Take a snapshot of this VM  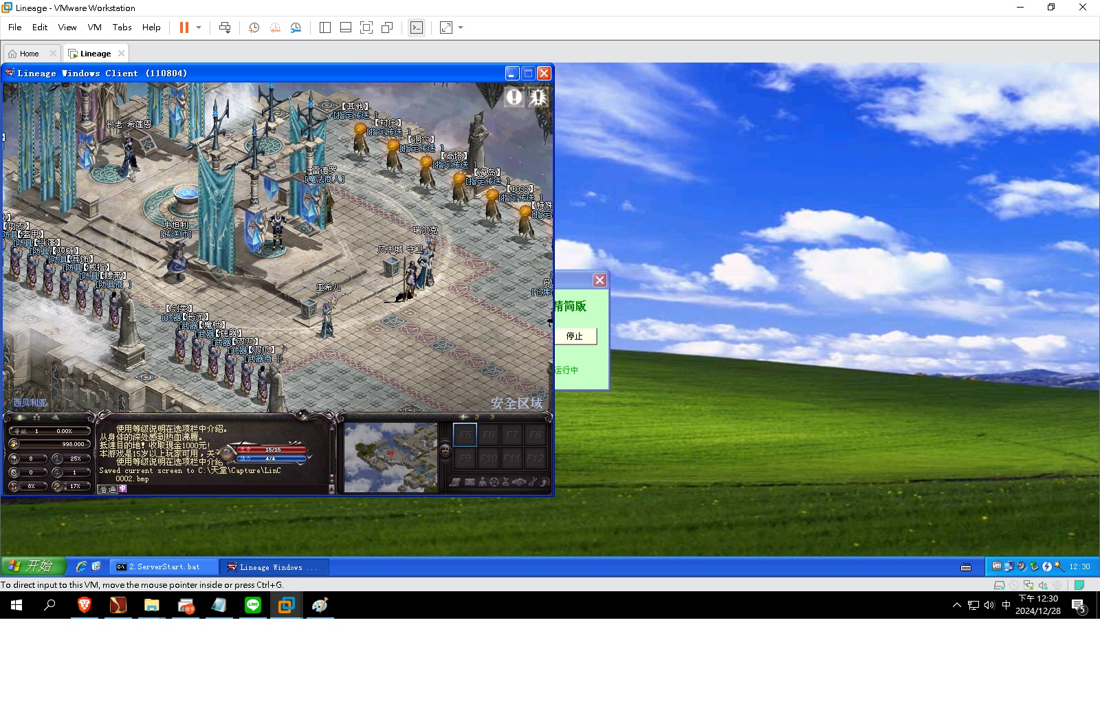[x=254, y=27]
